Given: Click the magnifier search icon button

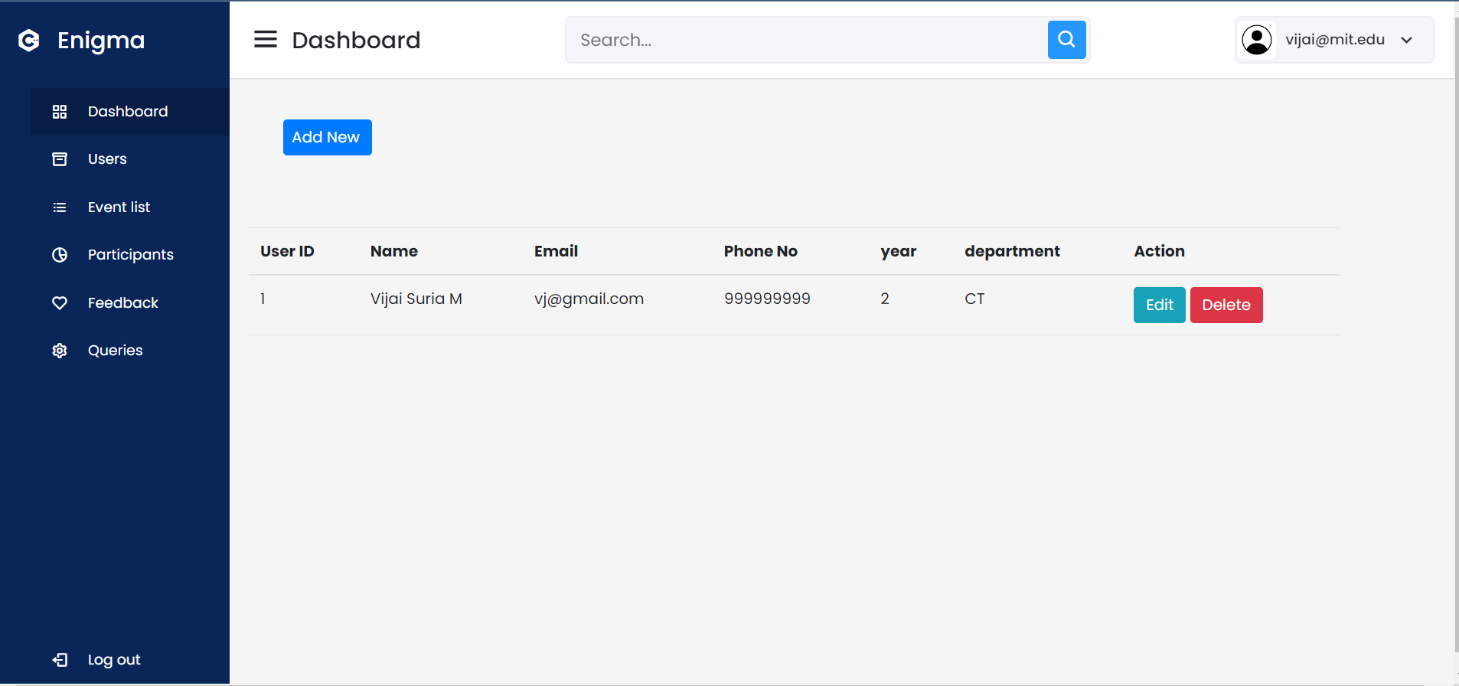Looking at the screenshot, I should point(1066,40).
